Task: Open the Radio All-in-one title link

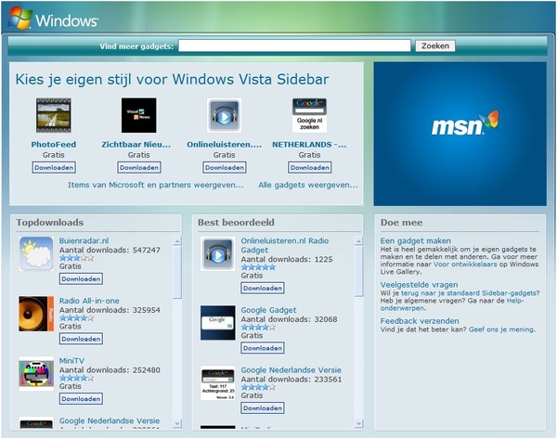Action: pos(89,301)
